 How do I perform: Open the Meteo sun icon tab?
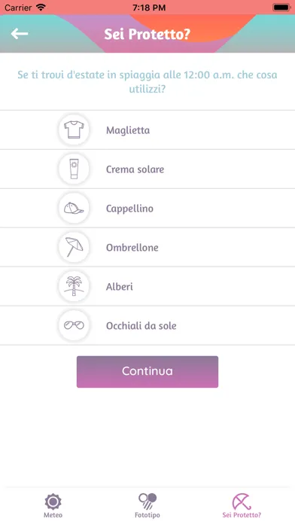[53, 505]
